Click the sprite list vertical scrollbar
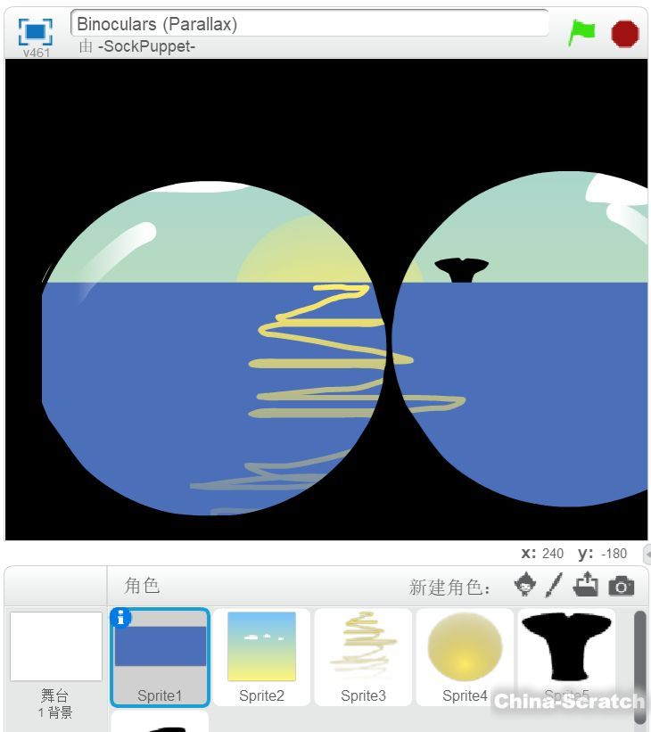Screen dimensions: 651x732 point(639,668)
